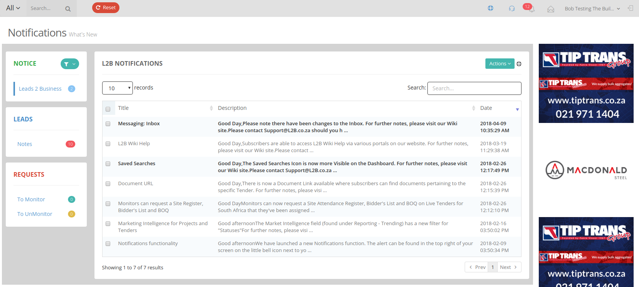The height and width of the screenshot is (287, 639).
Task: Click the Title column sort arrows
Action: click(211, 108)
